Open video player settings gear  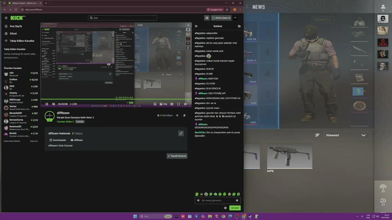coord(185,104)
